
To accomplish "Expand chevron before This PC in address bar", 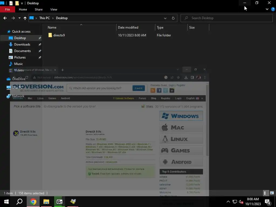I will (x=36, y=18).
